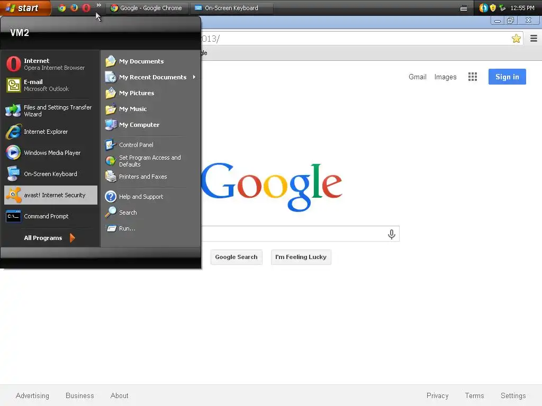The height and width of the screenshot is (406, 542).
Task: Click I'm Feeling Lucky button
Action: coord(301,257)
